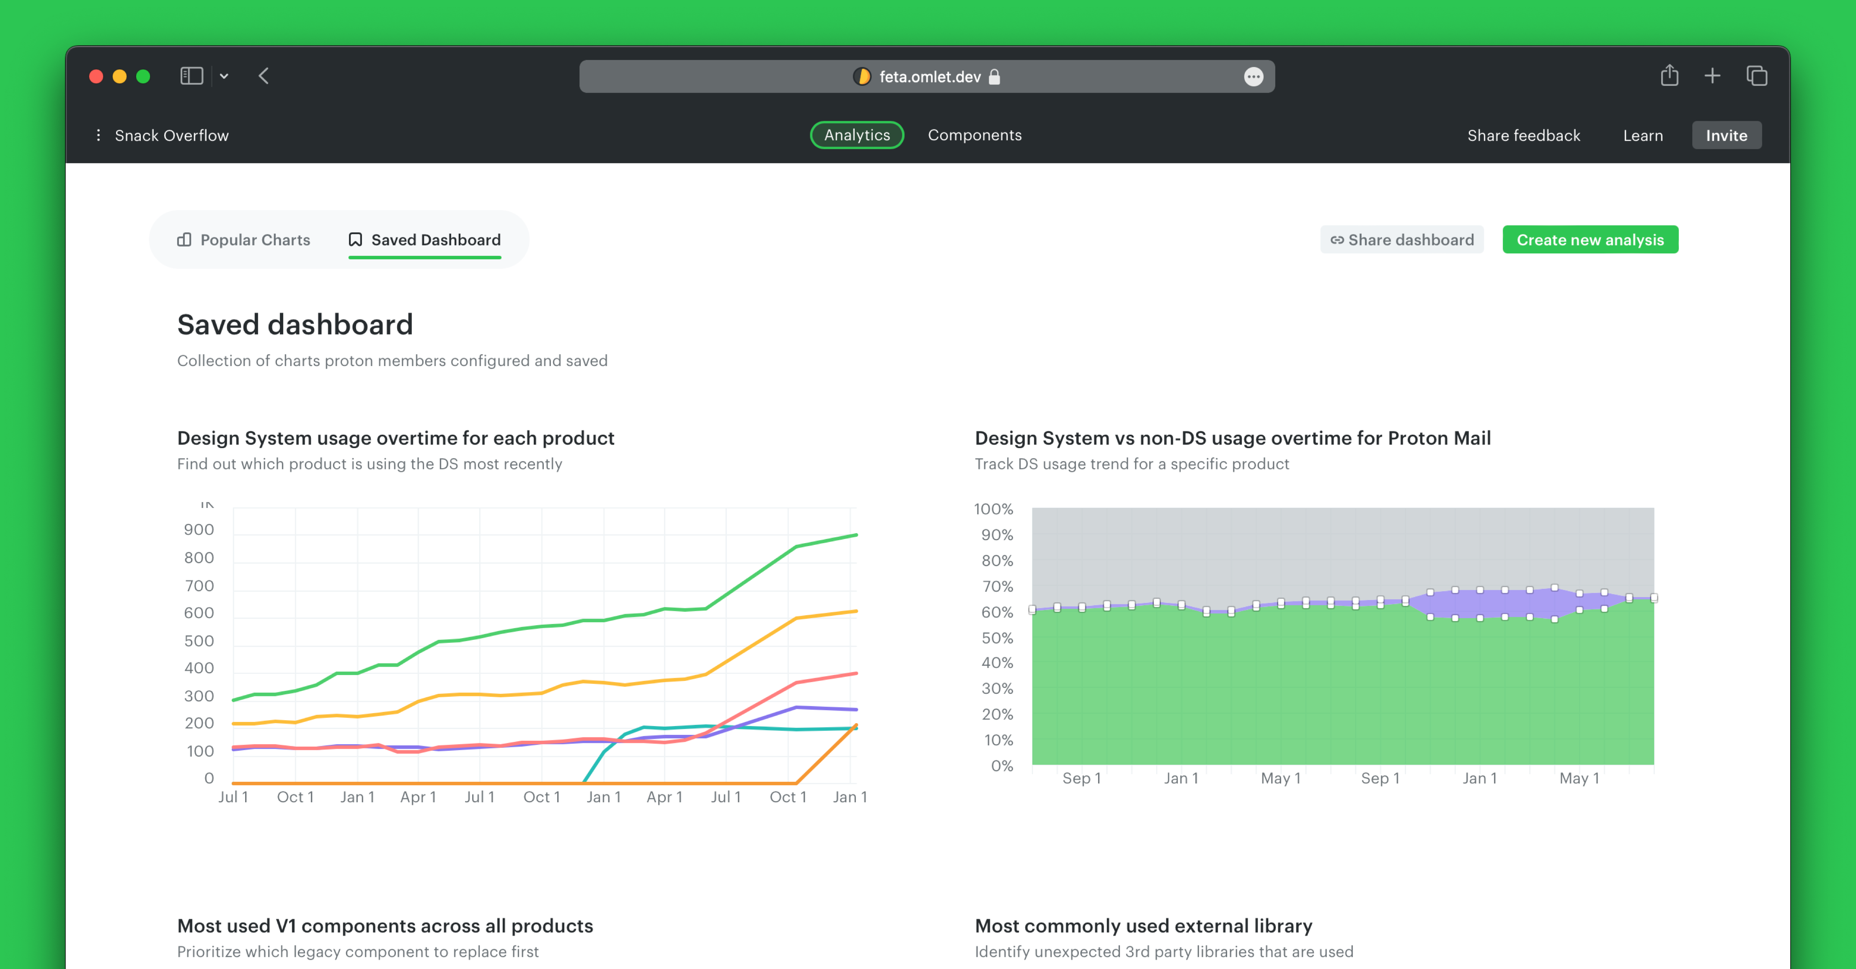Image resolution: width=1856 pixels, height=969 pixels.
Task: Open the Share feedback link
Action: (x=1523, y=135)
